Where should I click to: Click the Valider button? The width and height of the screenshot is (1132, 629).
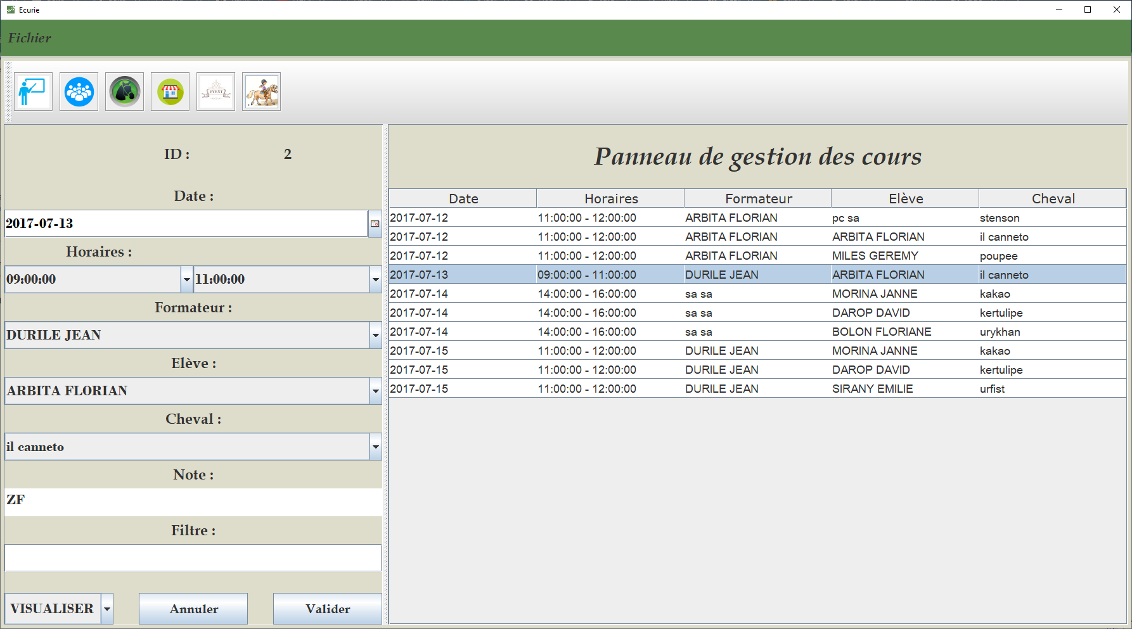tap(327, 609)
